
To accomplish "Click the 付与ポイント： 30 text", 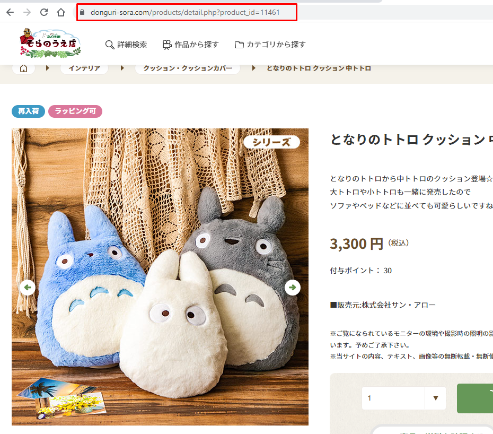I will tap(360, 271).
